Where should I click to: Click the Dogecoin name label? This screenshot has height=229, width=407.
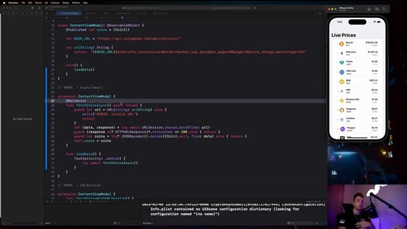(350, 109)
